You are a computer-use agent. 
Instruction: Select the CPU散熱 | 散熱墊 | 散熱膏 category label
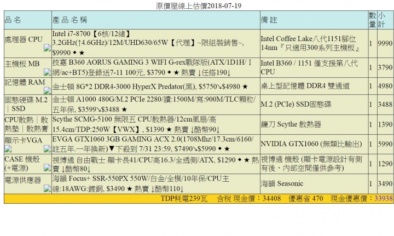coord(26,124)
